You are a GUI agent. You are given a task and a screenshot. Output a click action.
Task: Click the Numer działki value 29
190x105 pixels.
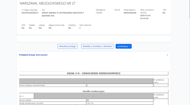click(88, 100)
